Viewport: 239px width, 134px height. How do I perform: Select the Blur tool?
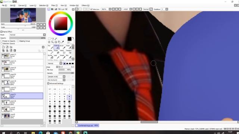pyautogui.click(x=68, y=57)
